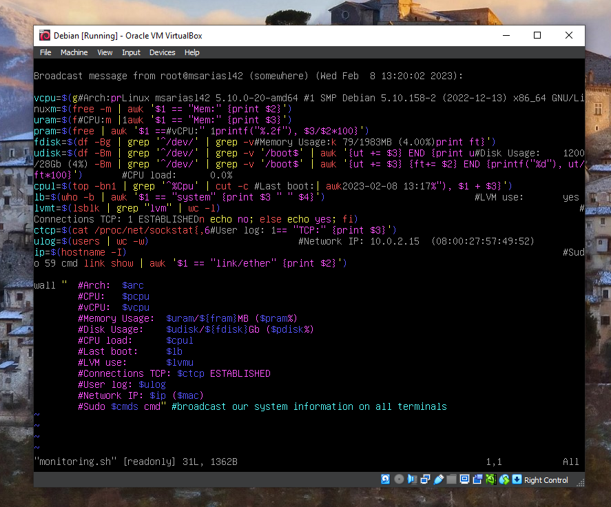The height and width of the screenshot is (507, 611).
Task: Click the "monitoring.sh" filename in vim status line
Action: tap(75, 462)
